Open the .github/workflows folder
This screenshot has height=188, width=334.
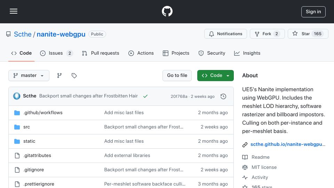pos(43,112)
